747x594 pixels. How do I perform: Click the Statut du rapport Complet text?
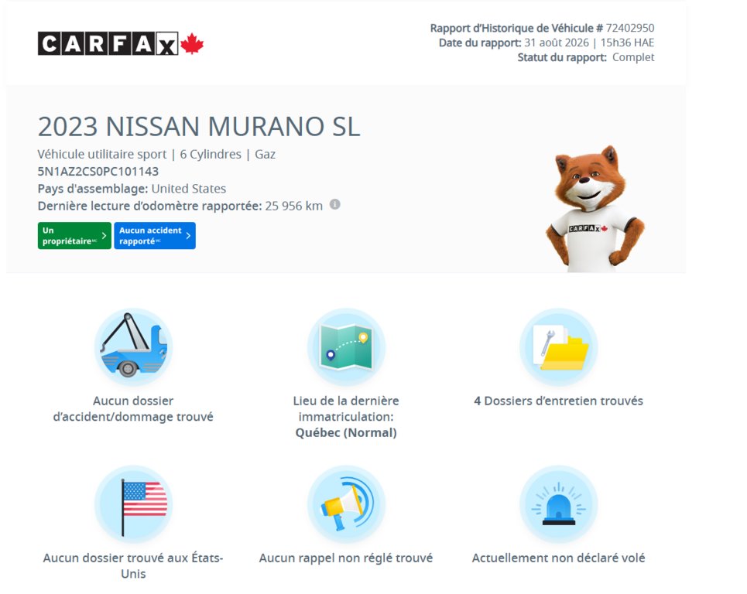coord(586,57)
